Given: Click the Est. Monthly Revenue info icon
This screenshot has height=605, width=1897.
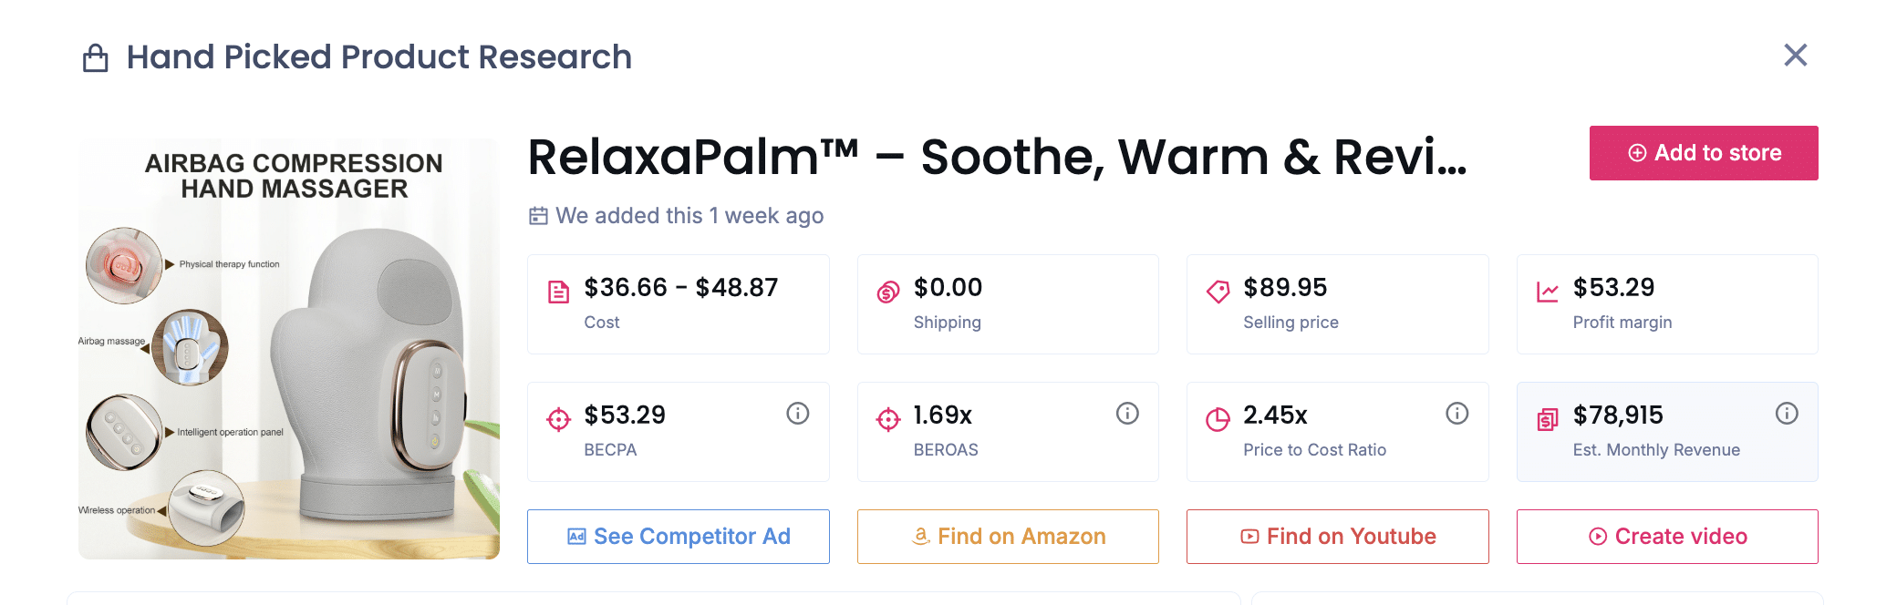Looking at the screenshot, I should coord(1787,414).
